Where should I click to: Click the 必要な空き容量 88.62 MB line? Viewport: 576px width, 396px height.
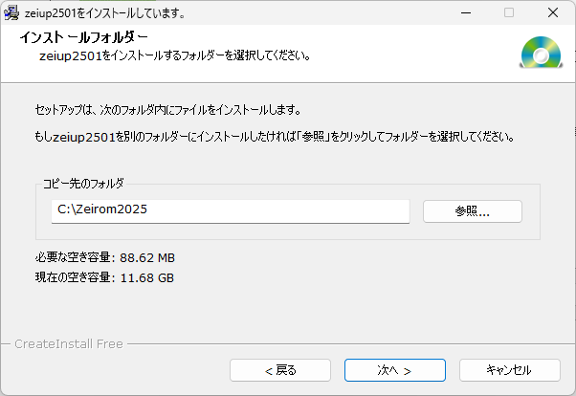pyautogui.click(x=104, y=257)
